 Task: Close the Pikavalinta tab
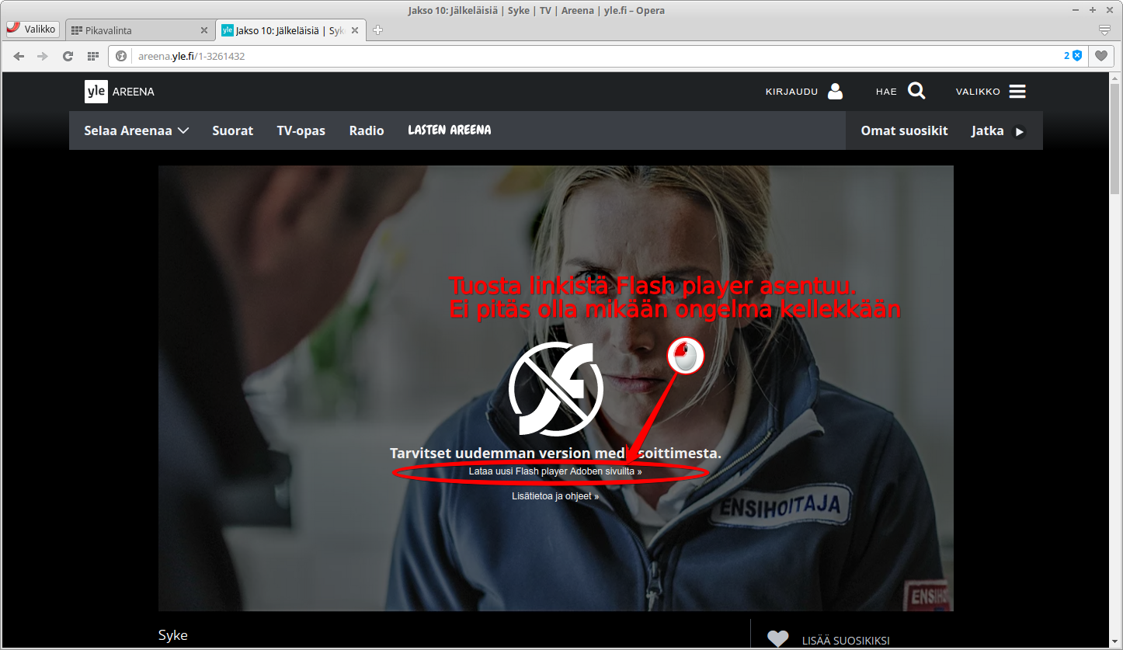tap(204, 30)
